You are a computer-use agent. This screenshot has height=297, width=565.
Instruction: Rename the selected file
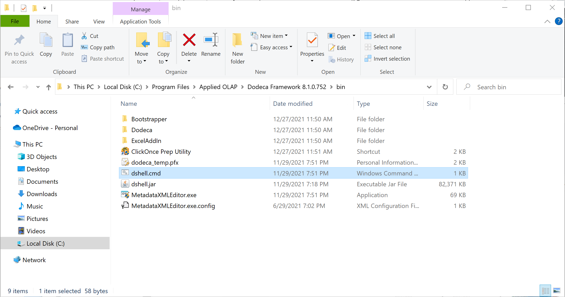[x=211, y=45]
